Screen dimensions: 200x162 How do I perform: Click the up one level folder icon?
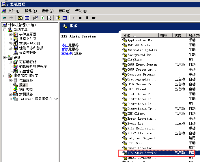(20, 18)
